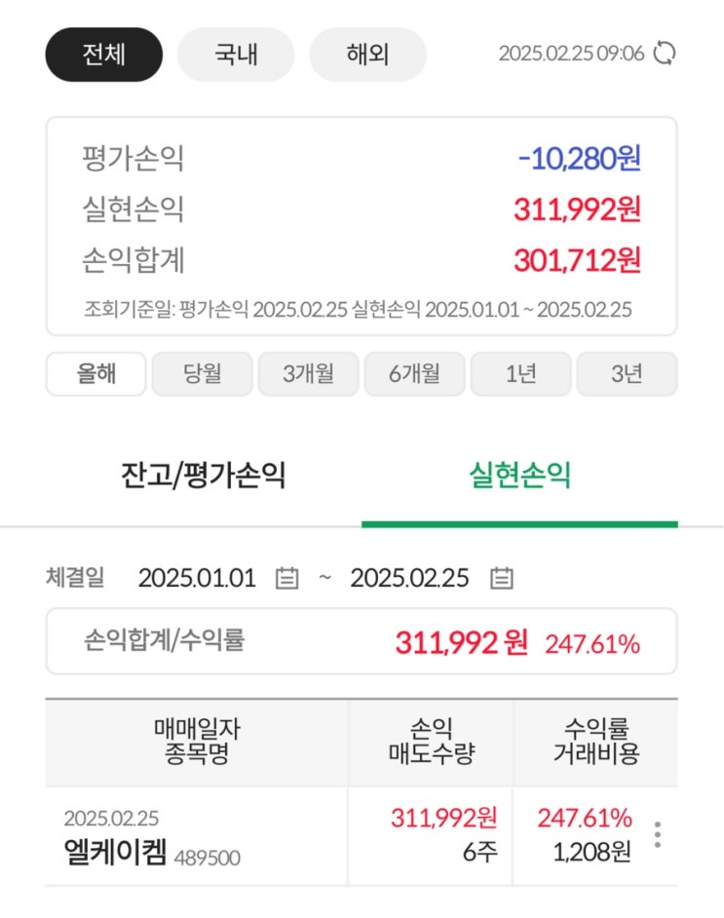Tap the 손익합계/수익률 summary box
The width and height of the screenshot is (724, 918).
pyautogui.click(x=362, y=641)
